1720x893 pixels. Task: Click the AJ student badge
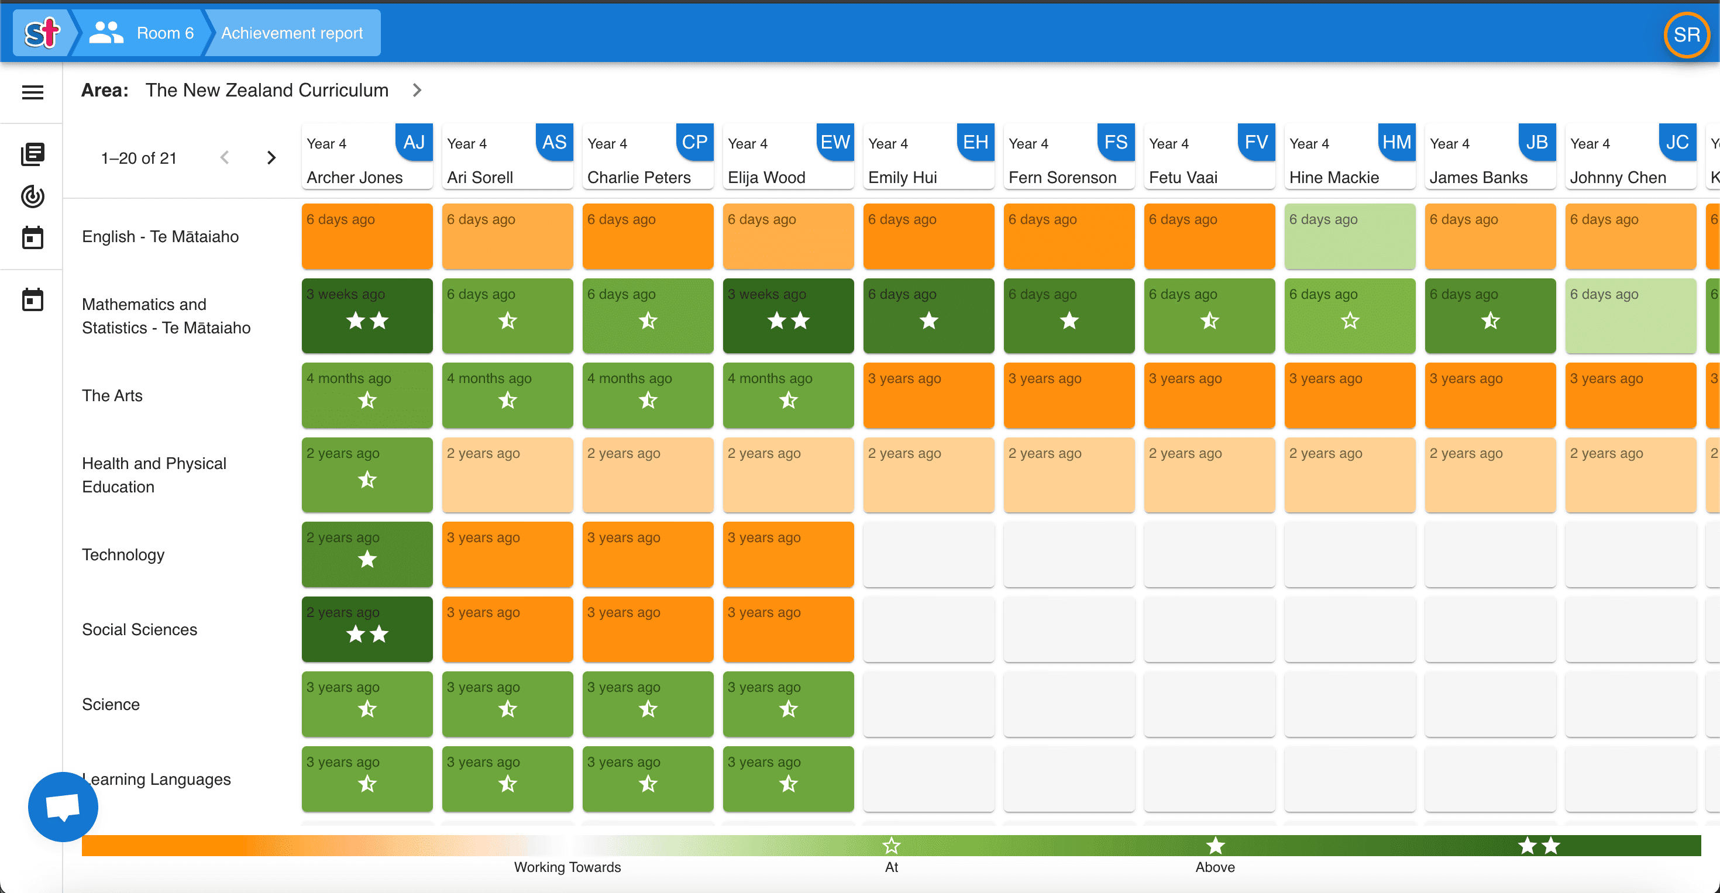click(414, 142)
